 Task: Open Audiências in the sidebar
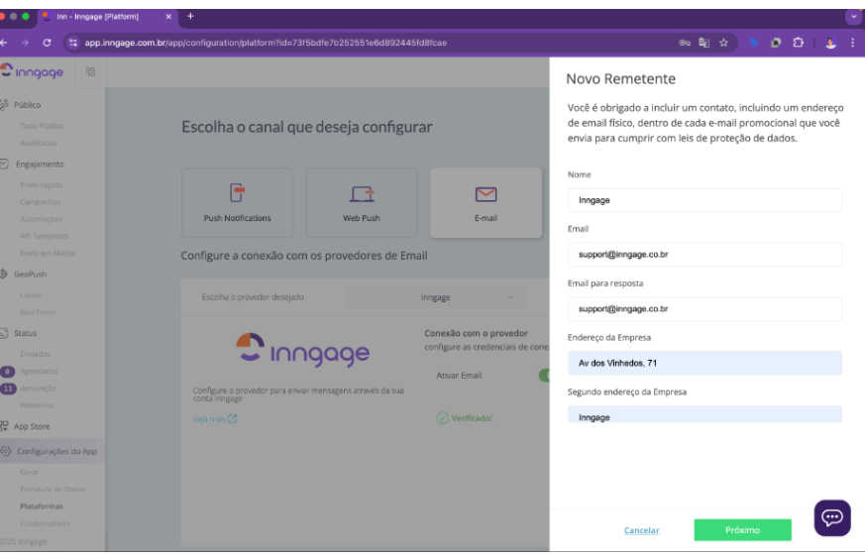point(38,143)
